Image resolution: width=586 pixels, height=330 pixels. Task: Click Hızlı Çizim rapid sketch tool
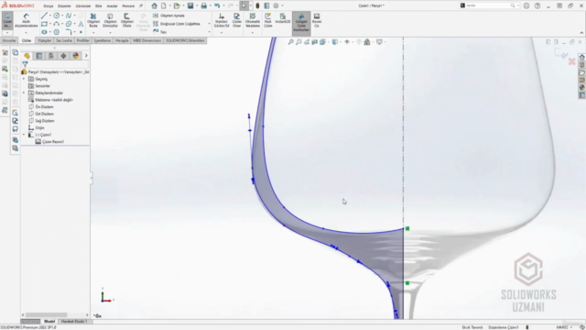[x=267, y=20]
